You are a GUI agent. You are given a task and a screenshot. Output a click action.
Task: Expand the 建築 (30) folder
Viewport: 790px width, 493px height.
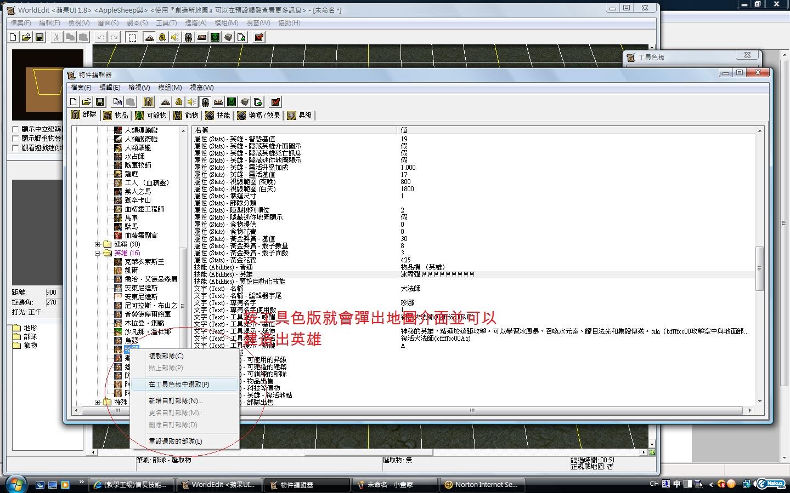(98, 244)
